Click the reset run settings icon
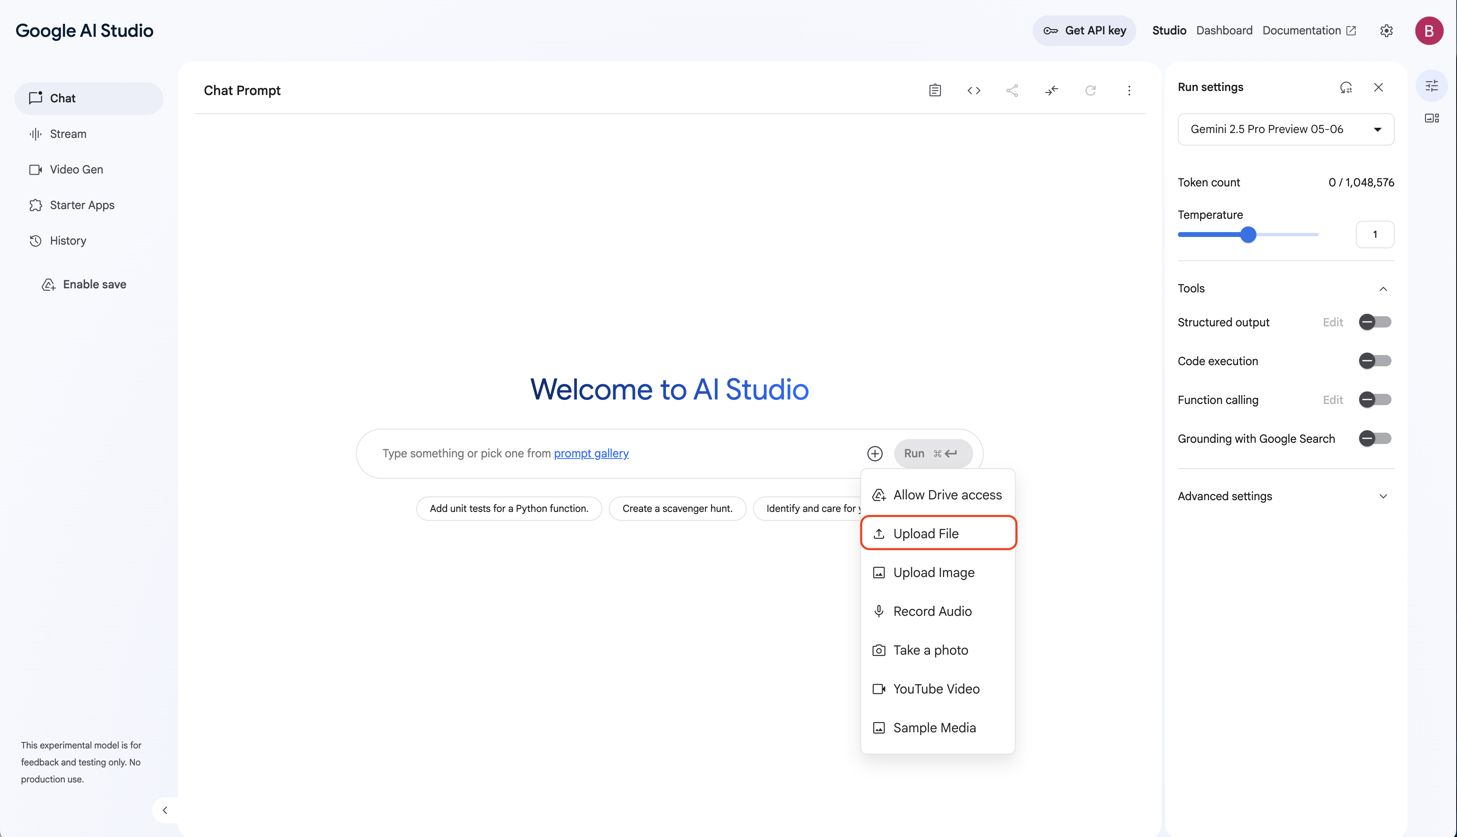 tap(1345, 87)
